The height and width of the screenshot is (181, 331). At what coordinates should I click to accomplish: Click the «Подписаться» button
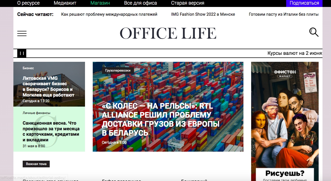[x=304, y=3]
